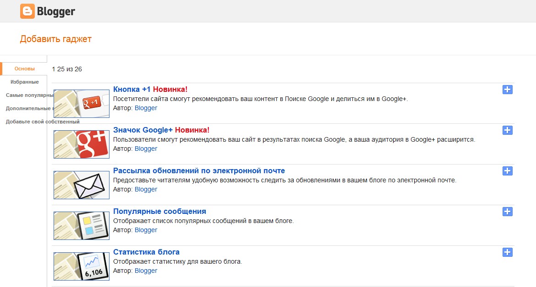
Task: Open the Популярные сообщения gadget thumbnail
Action: (82, 226)
